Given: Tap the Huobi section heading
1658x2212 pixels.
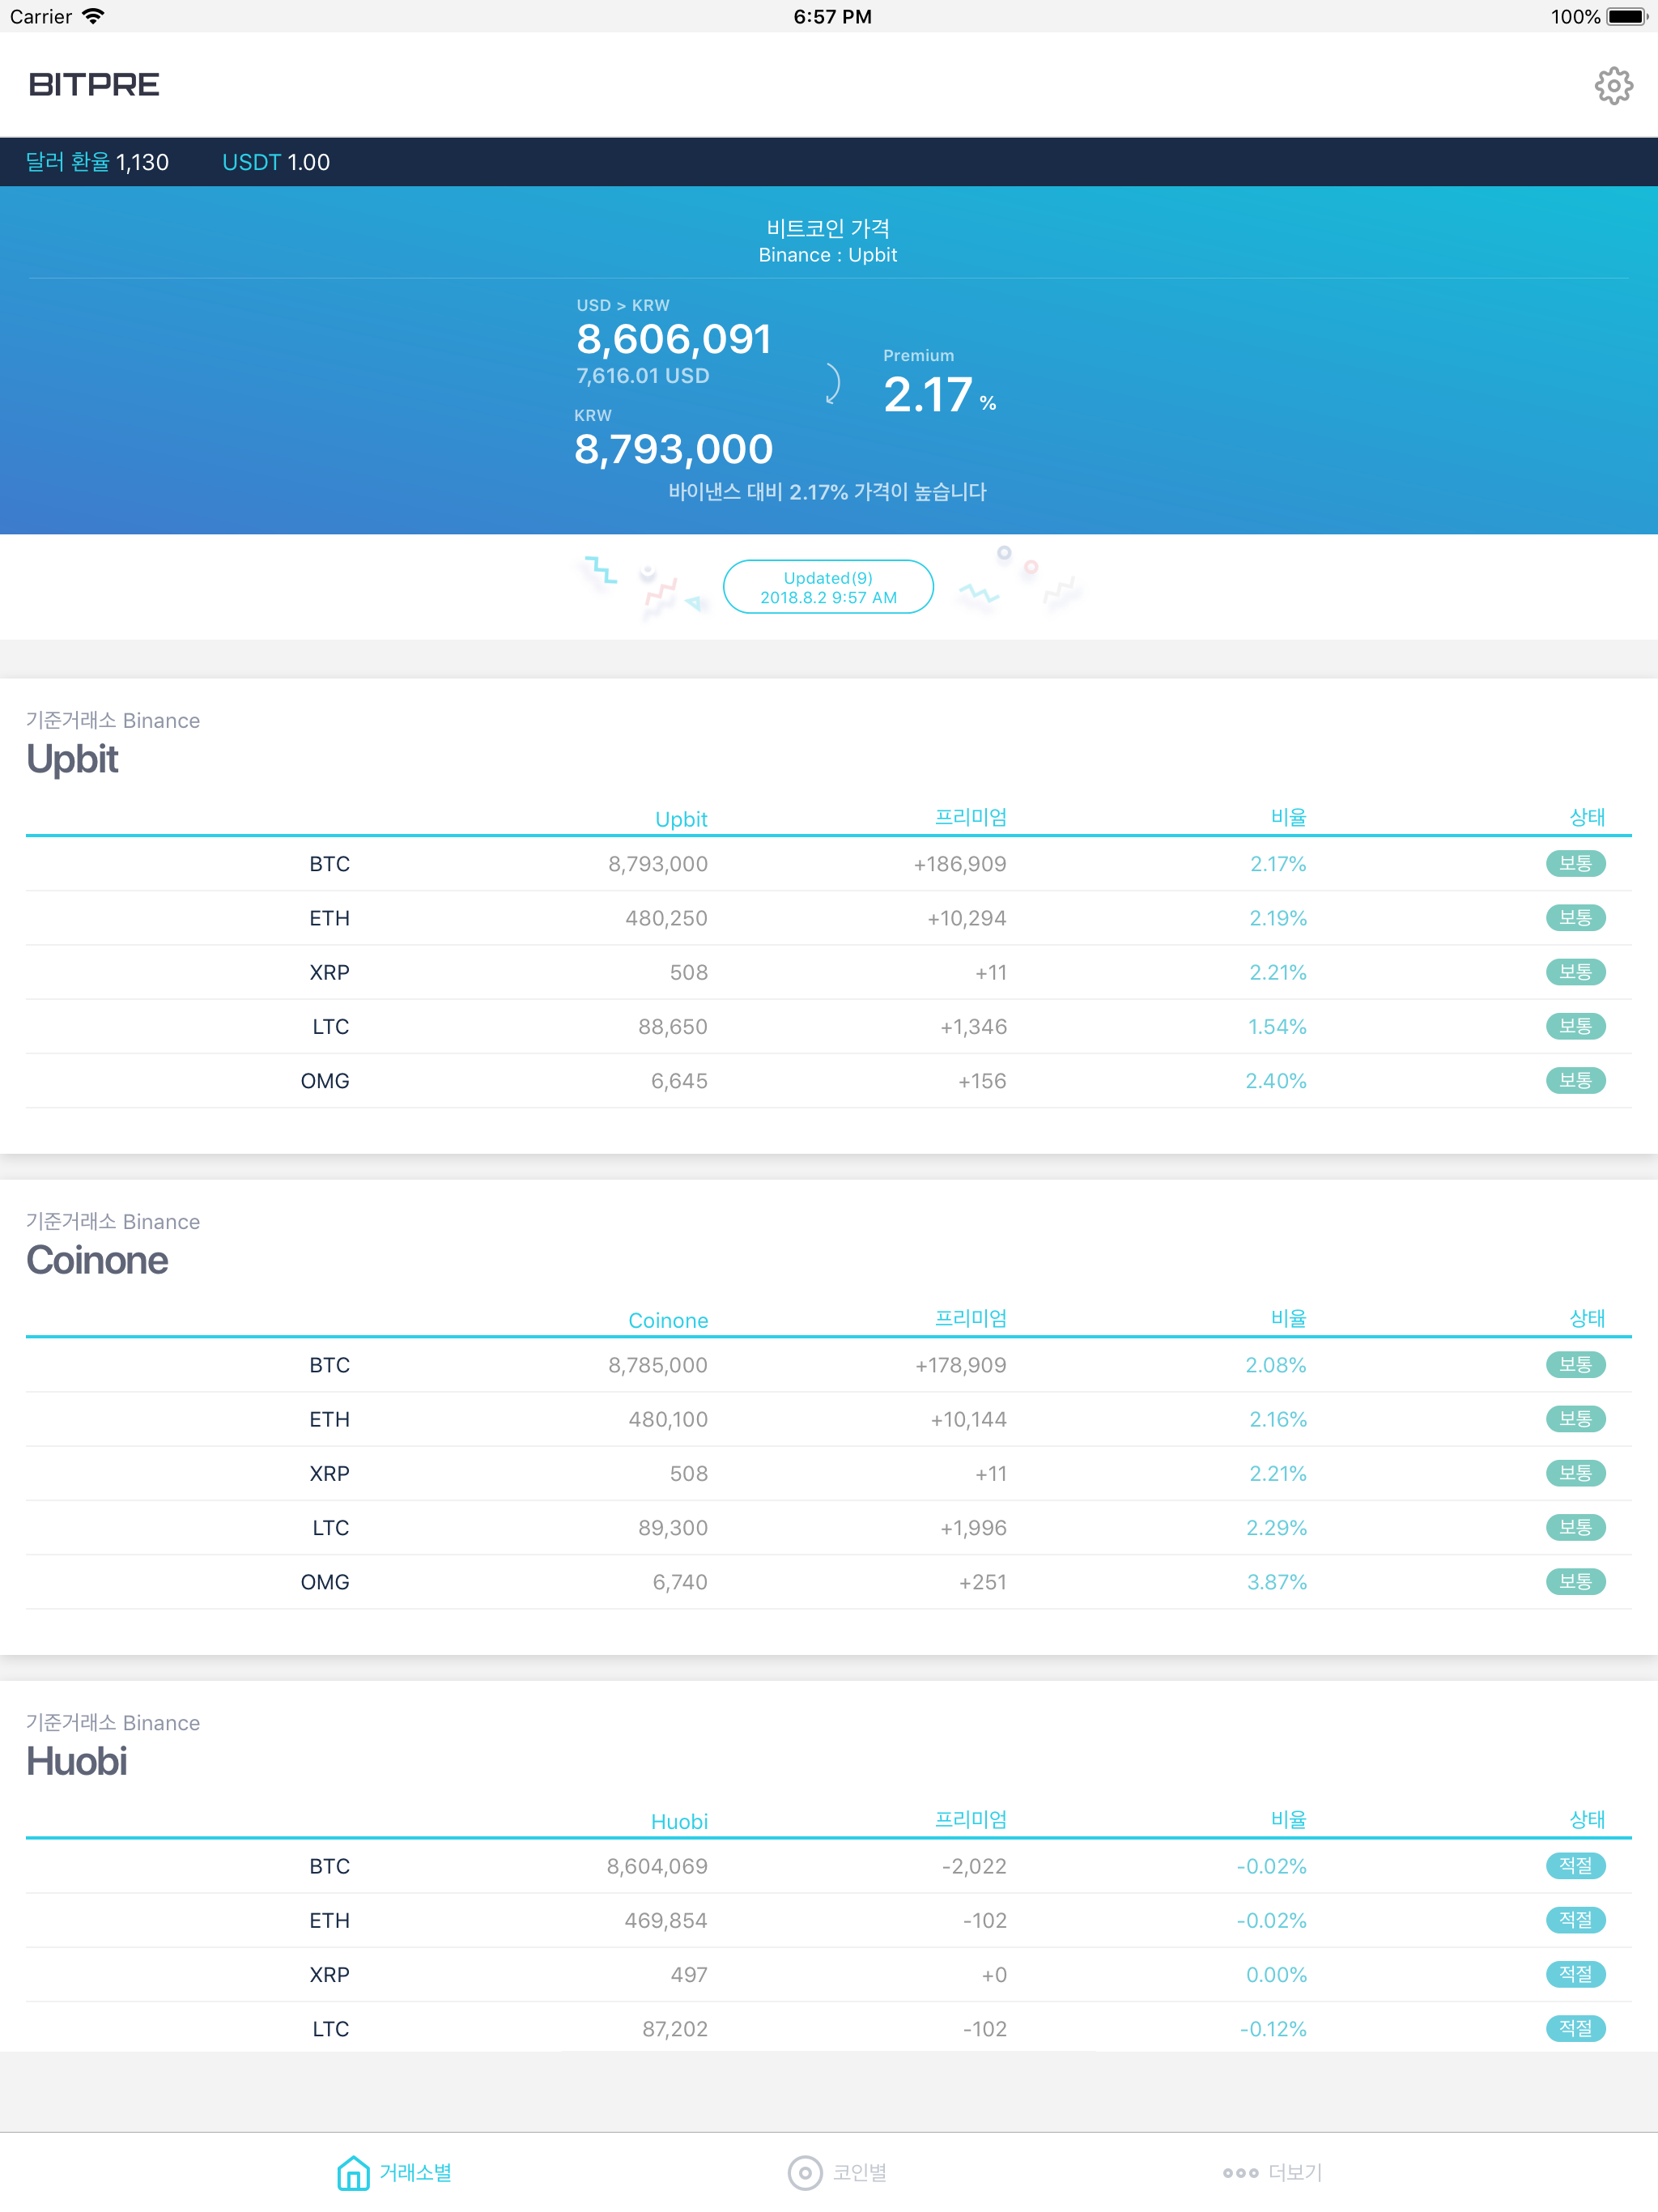Looking at the screenshot, I should click(x=77, y=1761).
